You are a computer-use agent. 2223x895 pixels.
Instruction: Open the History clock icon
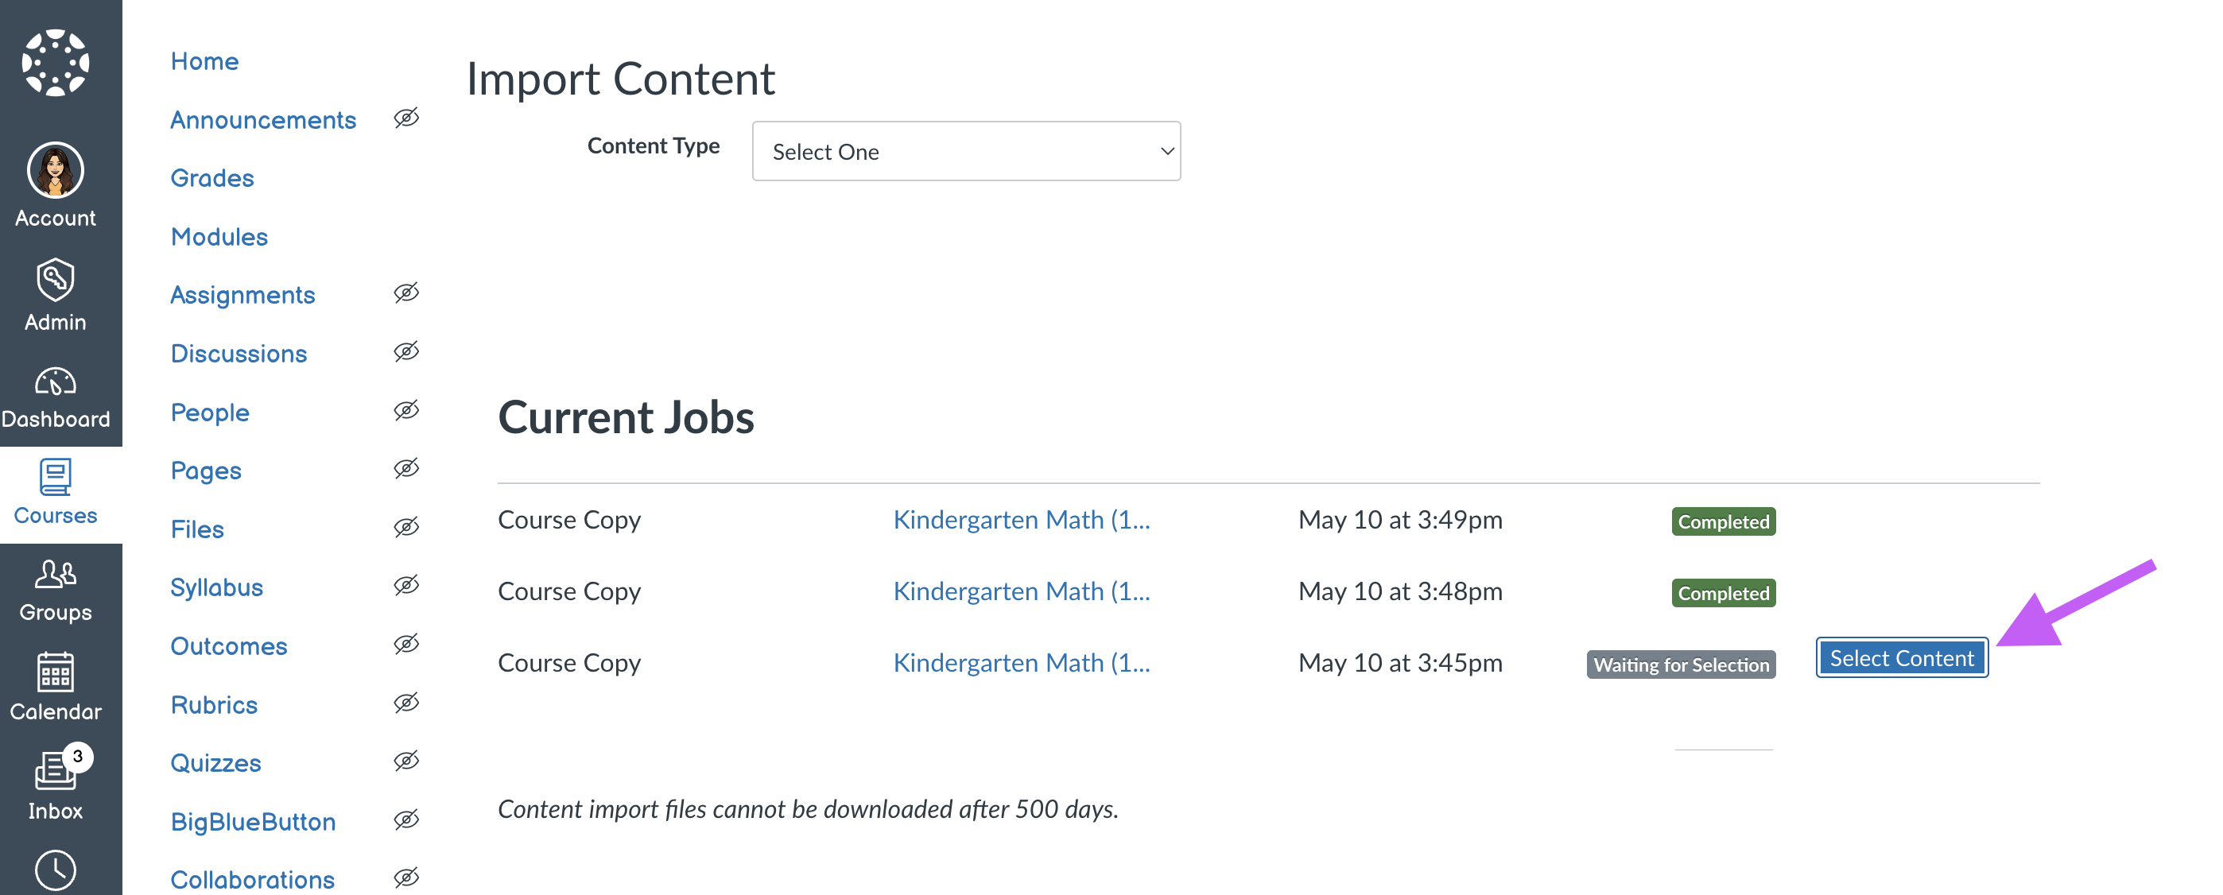coord(55,870)
